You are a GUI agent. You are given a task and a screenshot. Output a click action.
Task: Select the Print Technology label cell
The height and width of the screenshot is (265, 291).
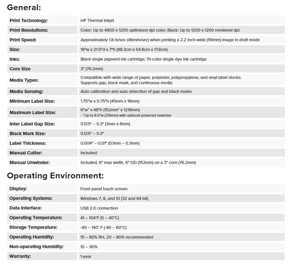(43, 20)
